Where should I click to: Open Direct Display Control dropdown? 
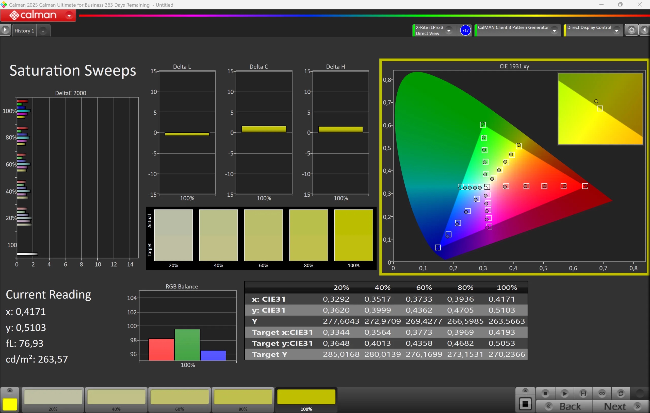point(616,30)
